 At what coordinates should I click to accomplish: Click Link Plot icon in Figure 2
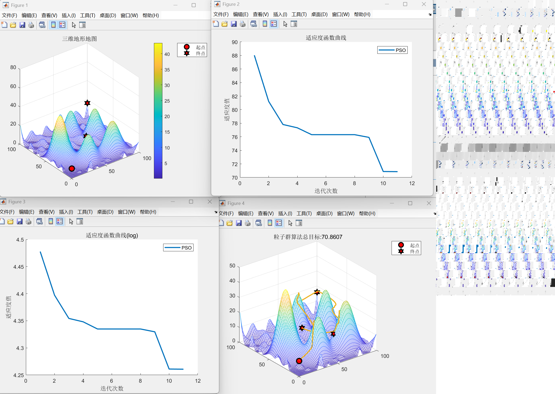tap(254, 24)
